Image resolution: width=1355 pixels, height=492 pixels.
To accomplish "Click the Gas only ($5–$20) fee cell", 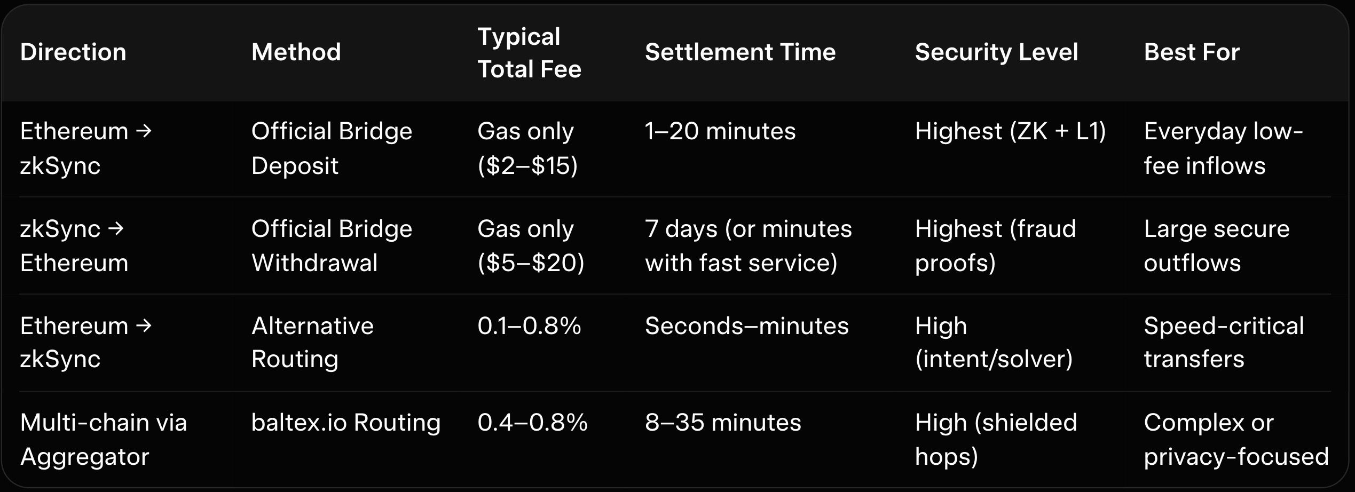I will tap(530, 245).
